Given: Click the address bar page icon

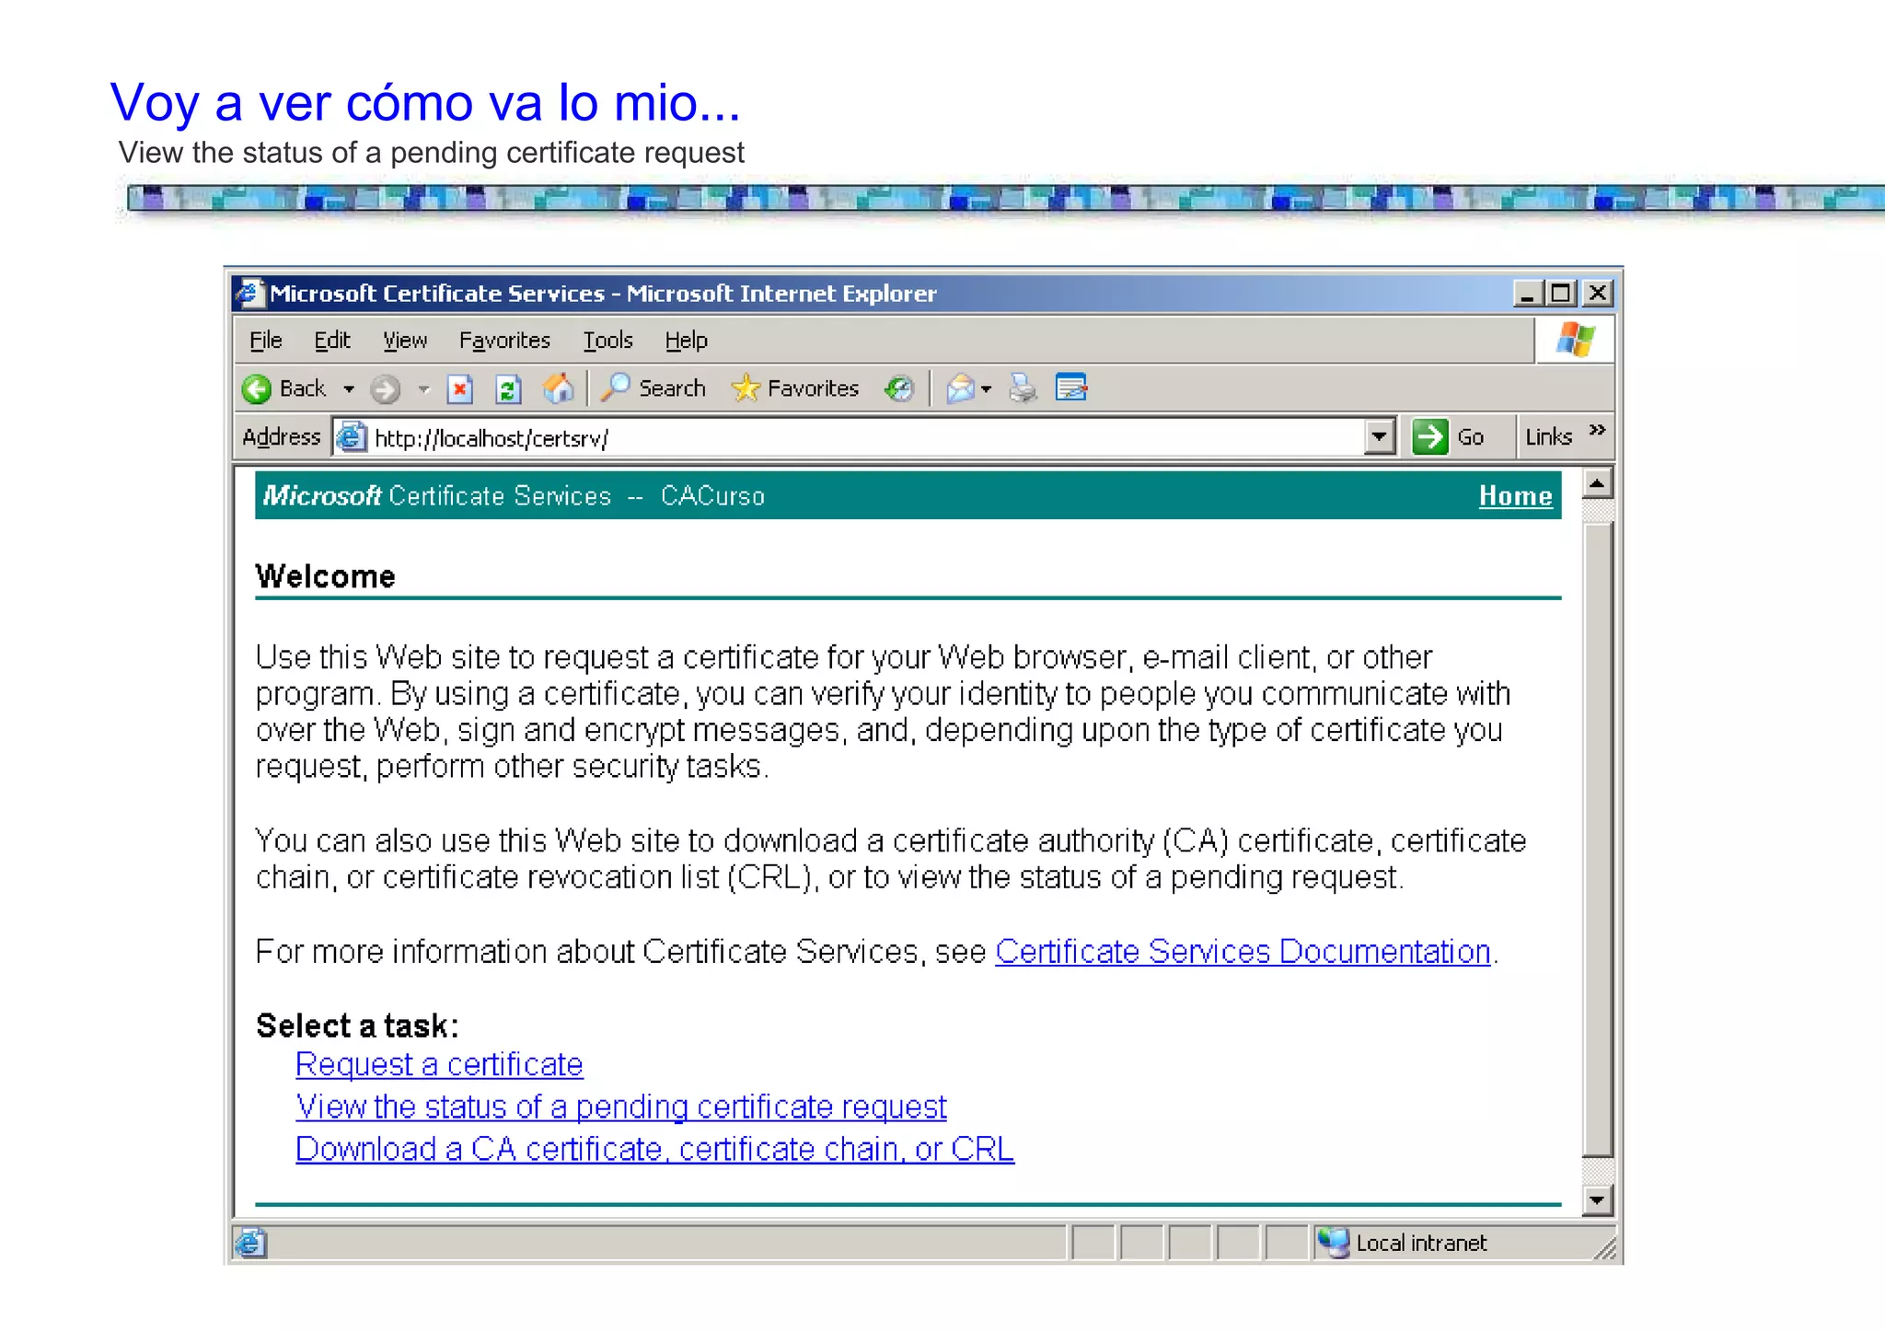Looking at the screenshot, I should pos(351,436).
